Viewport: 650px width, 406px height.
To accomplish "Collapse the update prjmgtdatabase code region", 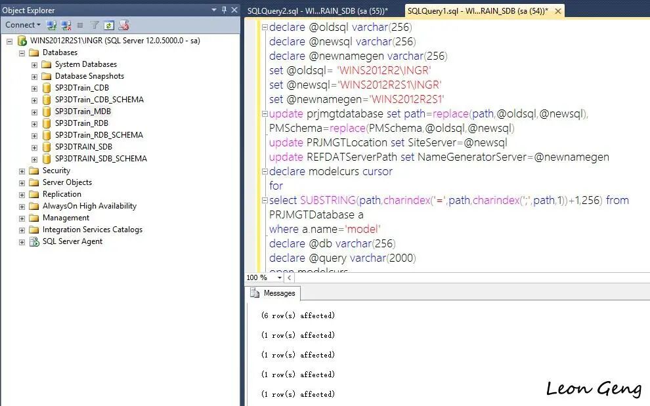I will tap(265, 114).
